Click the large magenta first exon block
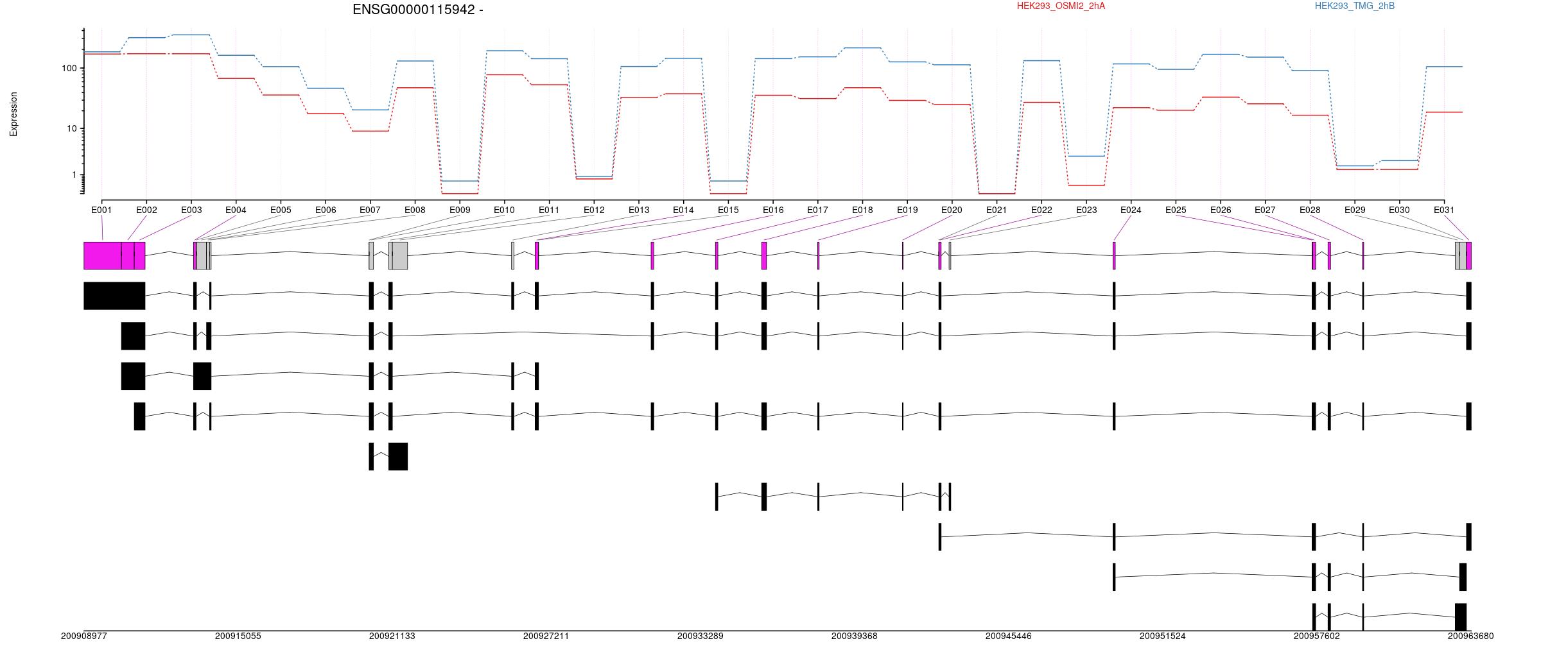 click(103, 255)
